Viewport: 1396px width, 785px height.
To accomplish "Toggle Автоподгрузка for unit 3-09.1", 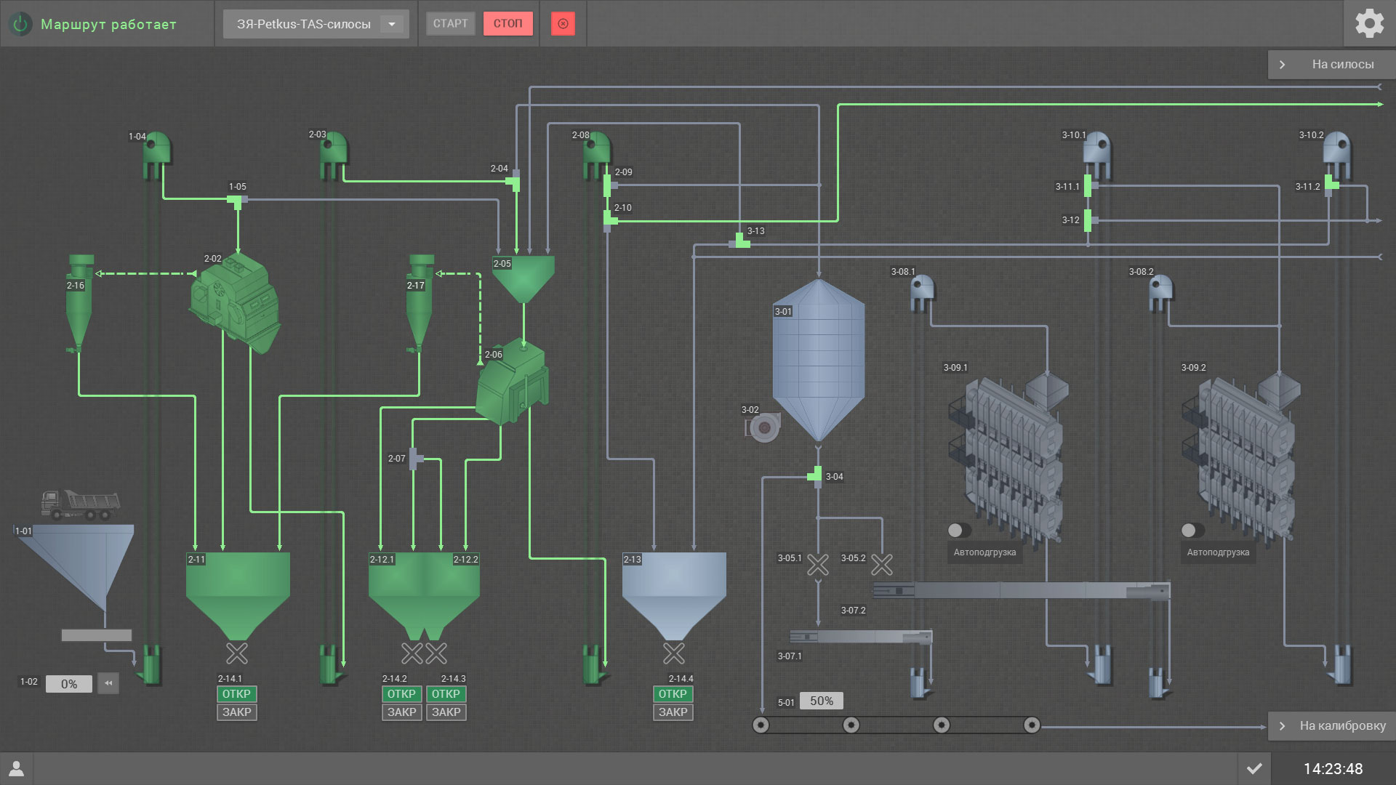I will (x=959, y=530).
